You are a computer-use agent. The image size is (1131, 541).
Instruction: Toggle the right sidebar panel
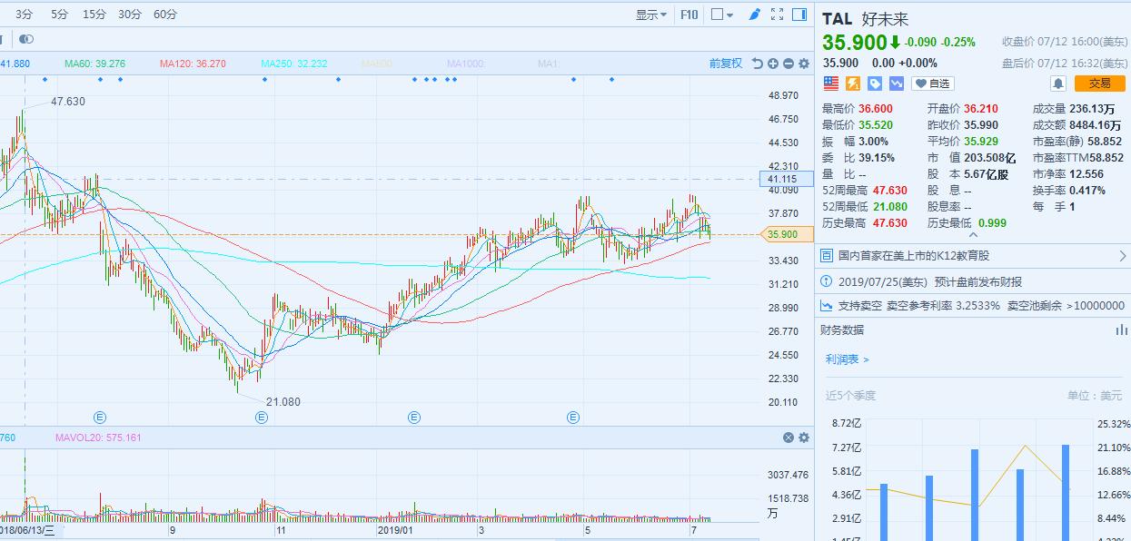tap(799, 15)
